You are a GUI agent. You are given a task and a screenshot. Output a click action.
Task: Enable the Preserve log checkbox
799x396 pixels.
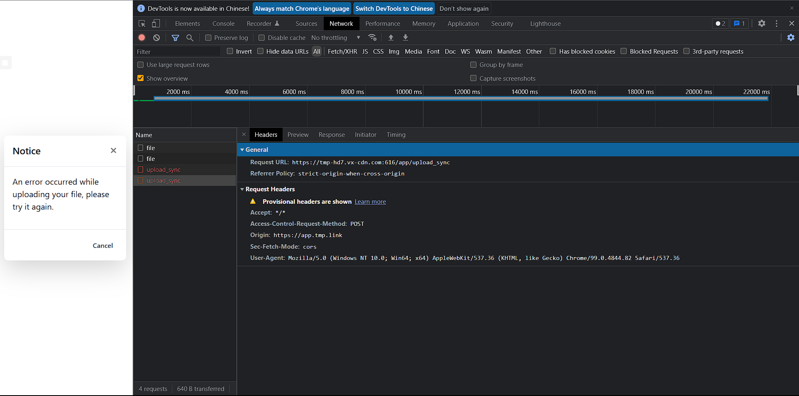point(208,37)
